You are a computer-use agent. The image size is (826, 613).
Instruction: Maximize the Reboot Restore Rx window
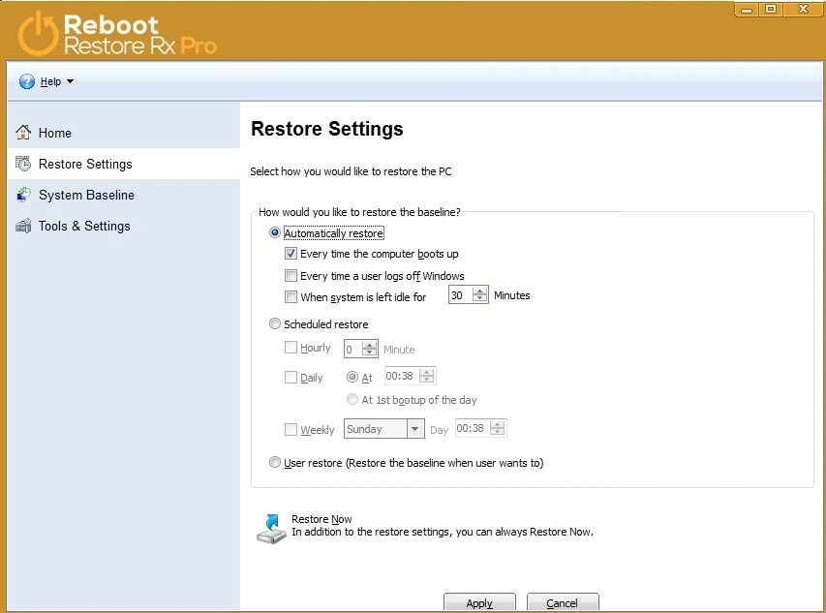(x=771, y=9)
